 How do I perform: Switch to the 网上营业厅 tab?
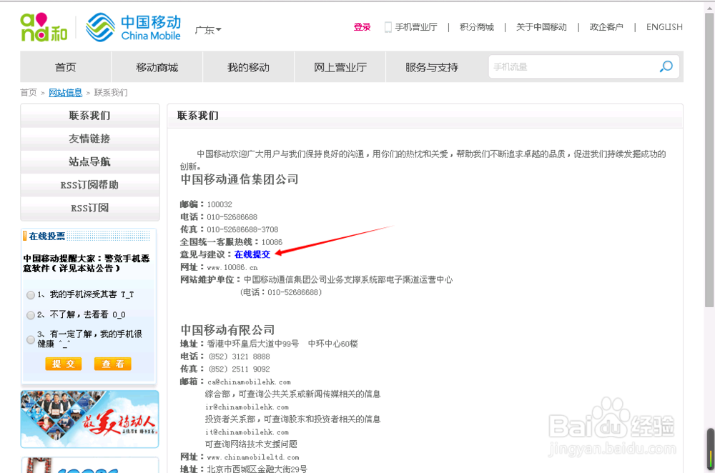click(x=340, y=66)
